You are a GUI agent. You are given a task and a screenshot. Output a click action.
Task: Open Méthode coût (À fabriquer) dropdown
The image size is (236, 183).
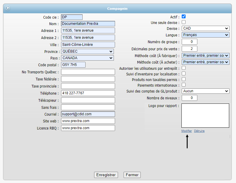(205, 56)
